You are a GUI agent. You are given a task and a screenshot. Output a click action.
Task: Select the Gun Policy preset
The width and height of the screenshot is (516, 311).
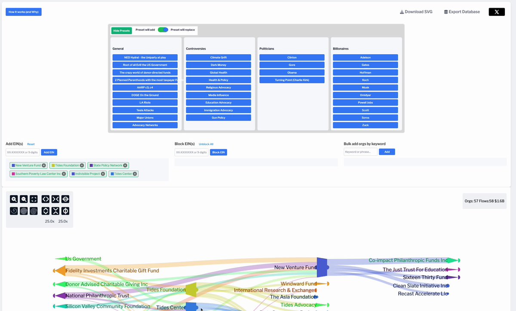[218, 117]
